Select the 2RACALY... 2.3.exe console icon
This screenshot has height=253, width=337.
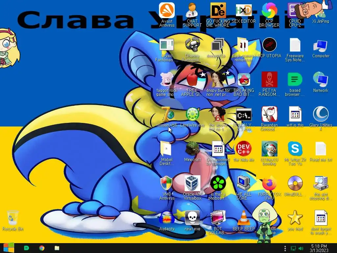click(x=244, y=119)
